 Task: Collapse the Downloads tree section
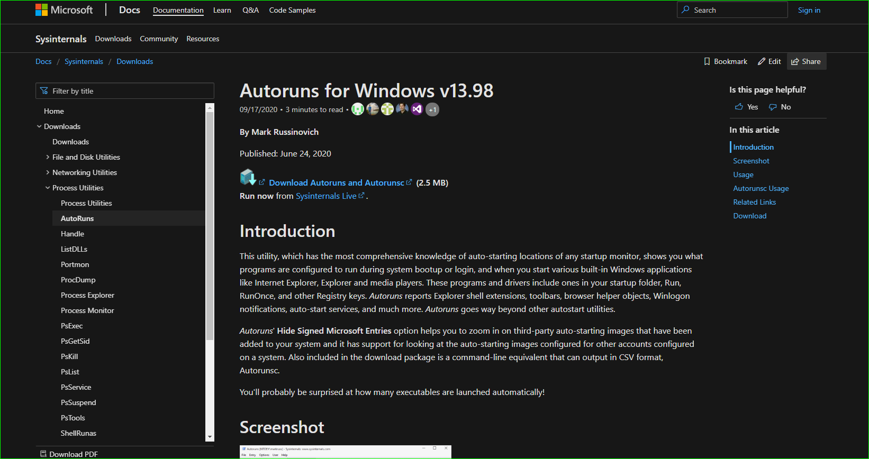(39, 126)
